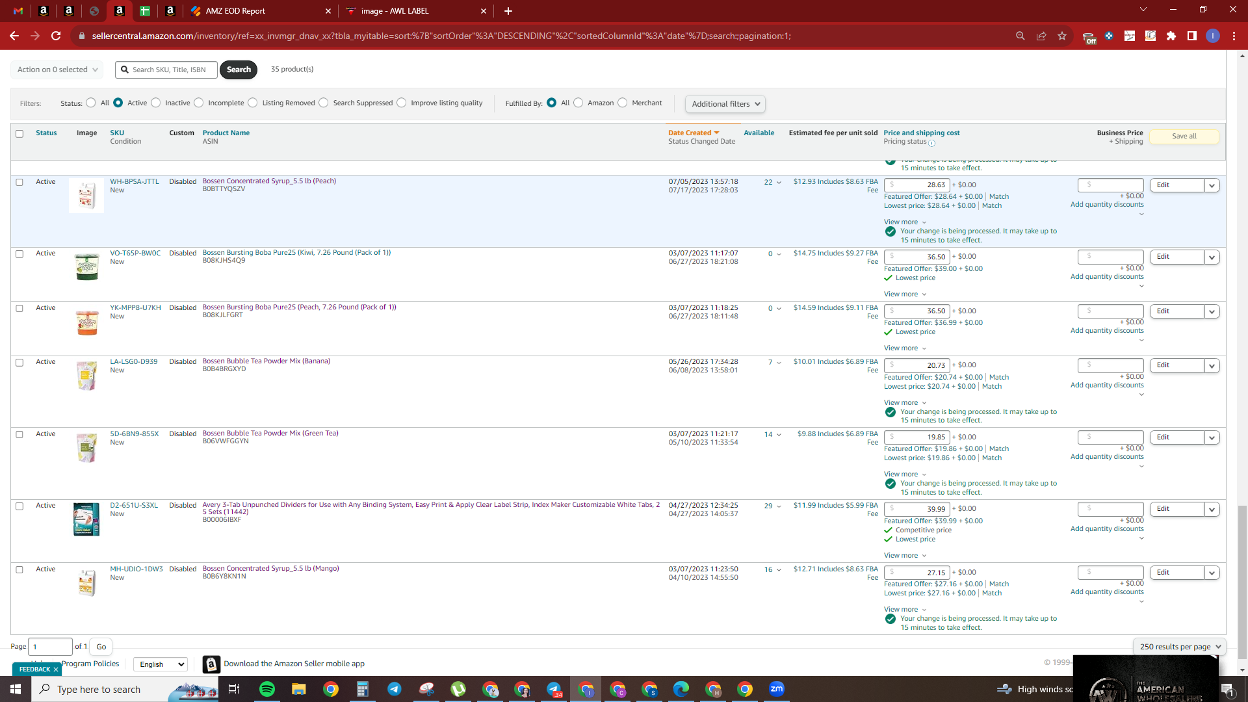1248x702 pixels.
Task: Open the product image for Bossen Syrup Peach
Action: pyautogui.click(x=86, y=196)
